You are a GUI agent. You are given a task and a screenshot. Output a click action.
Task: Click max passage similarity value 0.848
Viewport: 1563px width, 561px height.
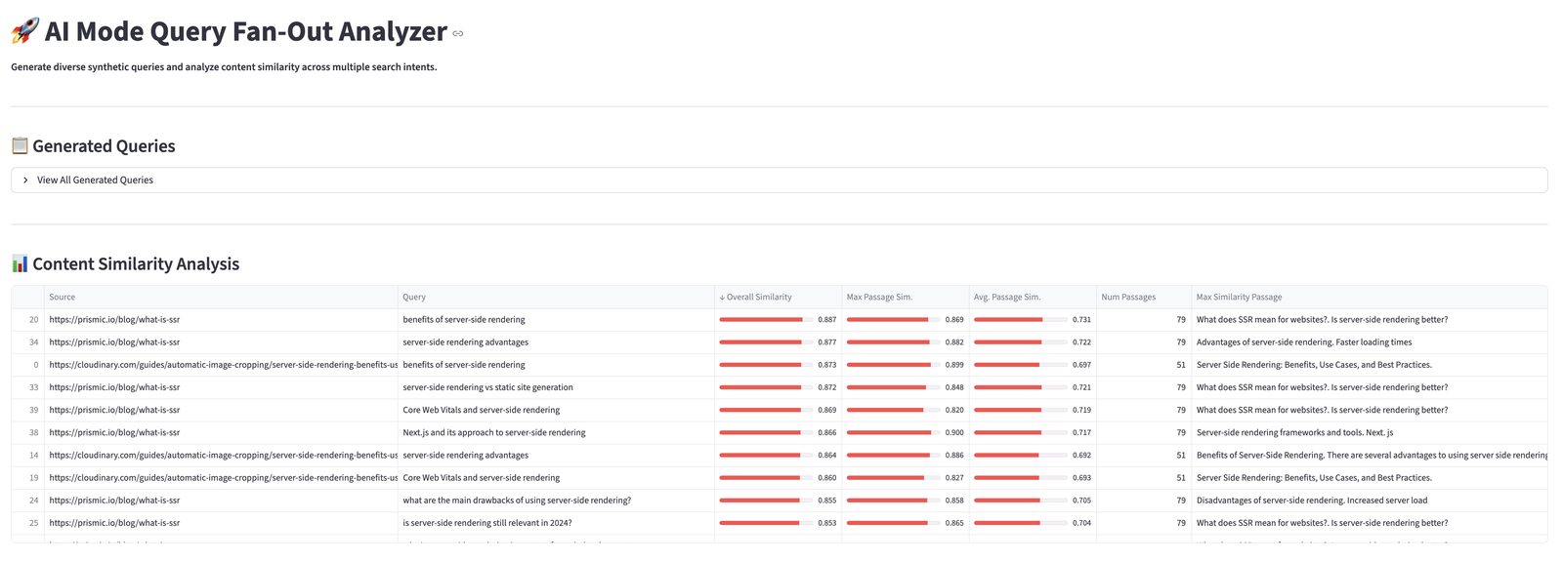click(x=954, y=387)
